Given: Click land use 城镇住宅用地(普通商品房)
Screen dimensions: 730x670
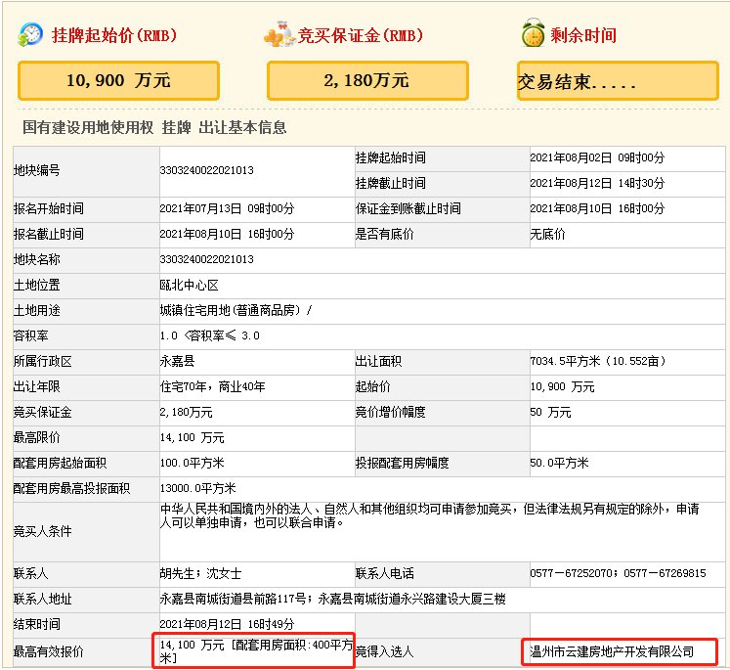Looking at the screenshot, I should (x=231, y=310).
